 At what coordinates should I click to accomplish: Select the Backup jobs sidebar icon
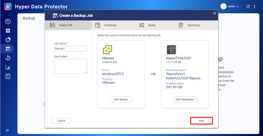point(8,49)
